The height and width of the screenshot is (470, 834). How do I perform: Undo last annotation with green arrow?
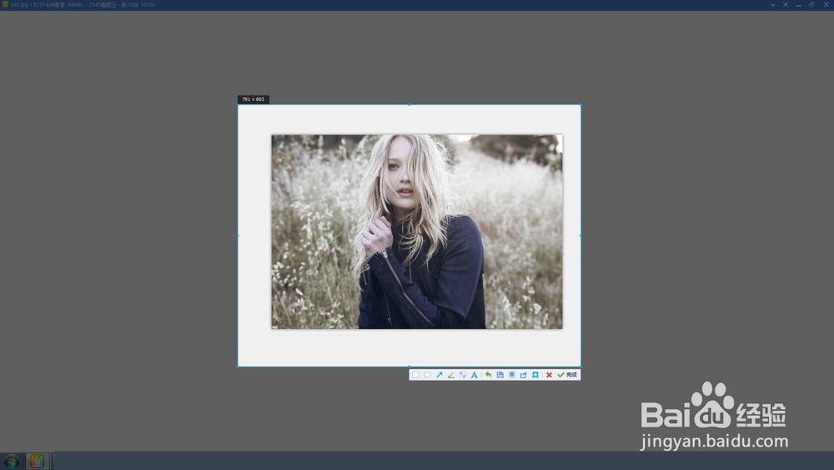pyautogui.click(x=488, y=375)
